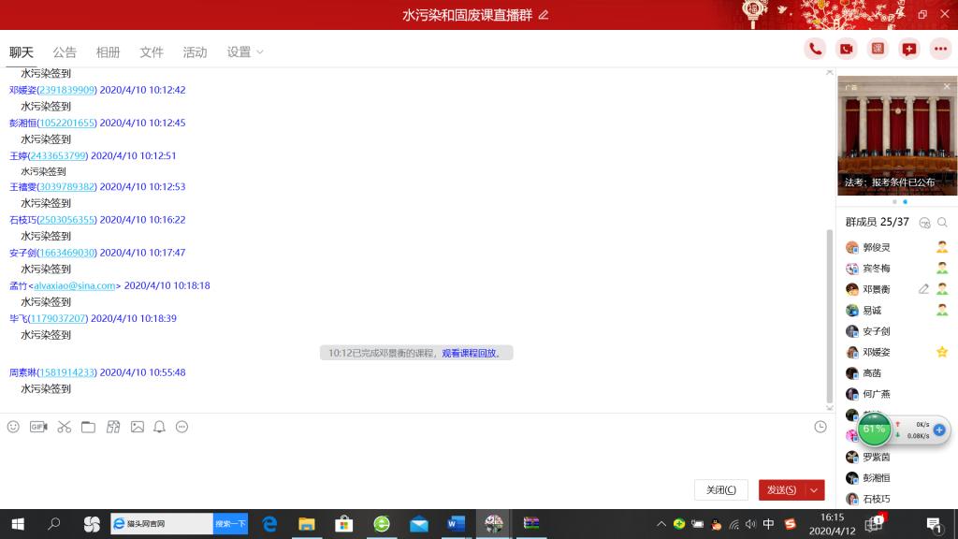Click the GIF recording icon

coord(38,427)
